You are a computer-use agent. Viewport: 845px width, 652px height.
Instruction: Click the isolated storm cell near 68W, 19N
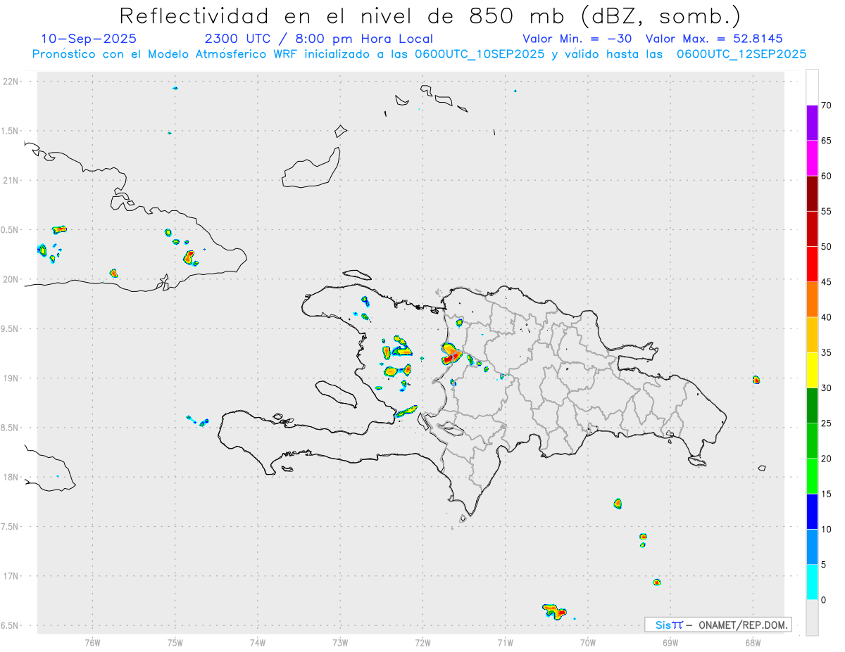pyautogui.click(x=756, y=380)
